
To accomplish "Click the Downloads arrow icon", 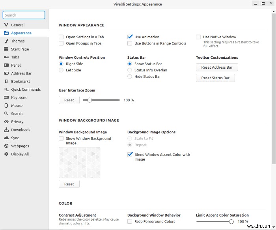I will (x=6, y=130).
